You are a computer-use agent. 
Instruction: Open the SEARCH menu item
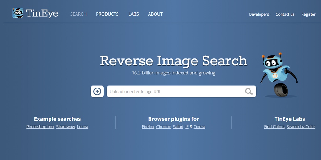78,14
